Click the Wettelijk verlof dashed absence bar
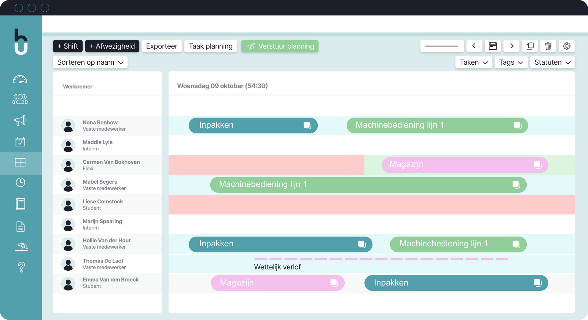Screen dimensions: 588x320 (x=381, y=259)
